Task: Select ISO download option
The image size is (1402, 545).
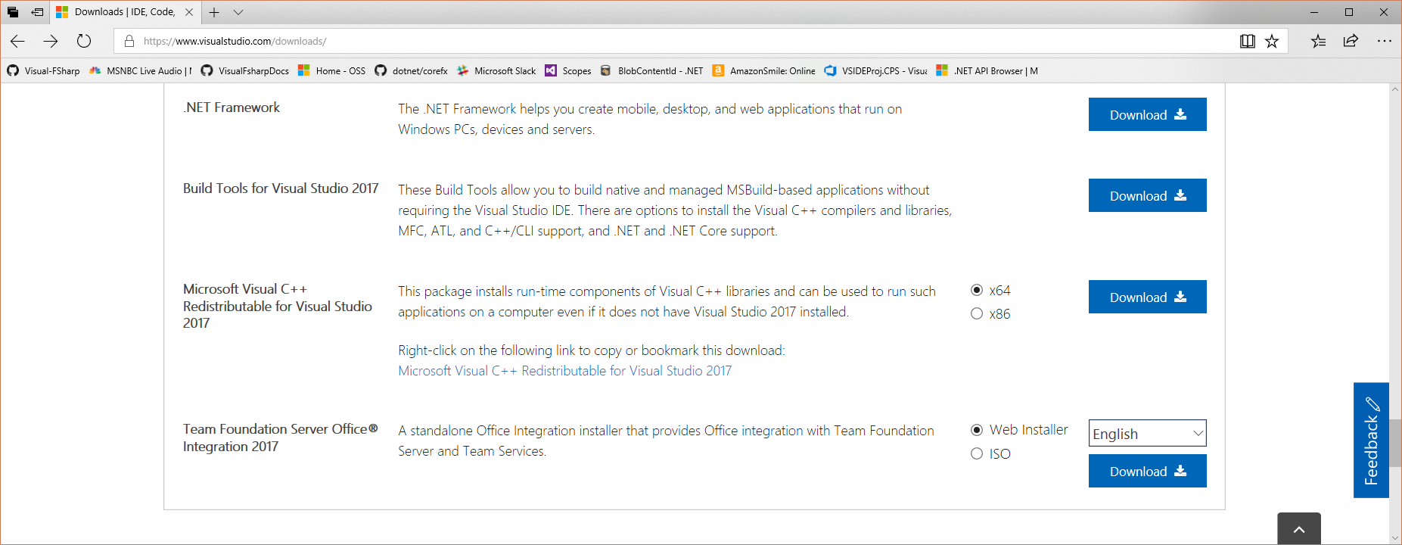Action: pos(977,453)
